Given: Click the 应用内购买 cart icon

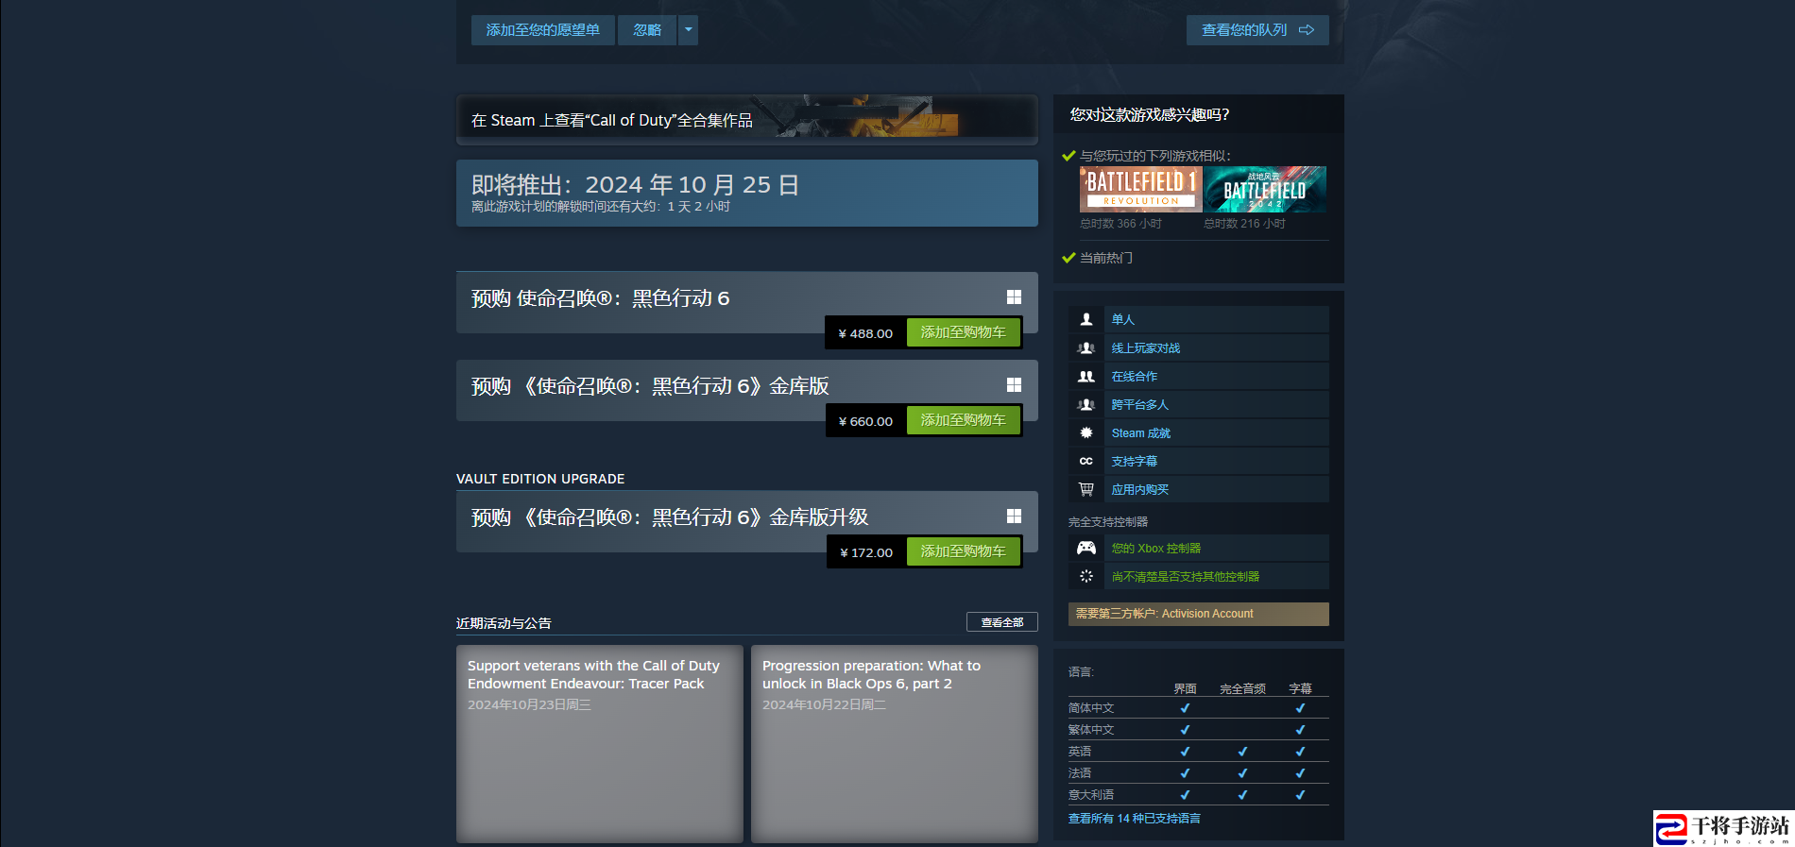Looking at the screenshot, I should (1086, 489).
